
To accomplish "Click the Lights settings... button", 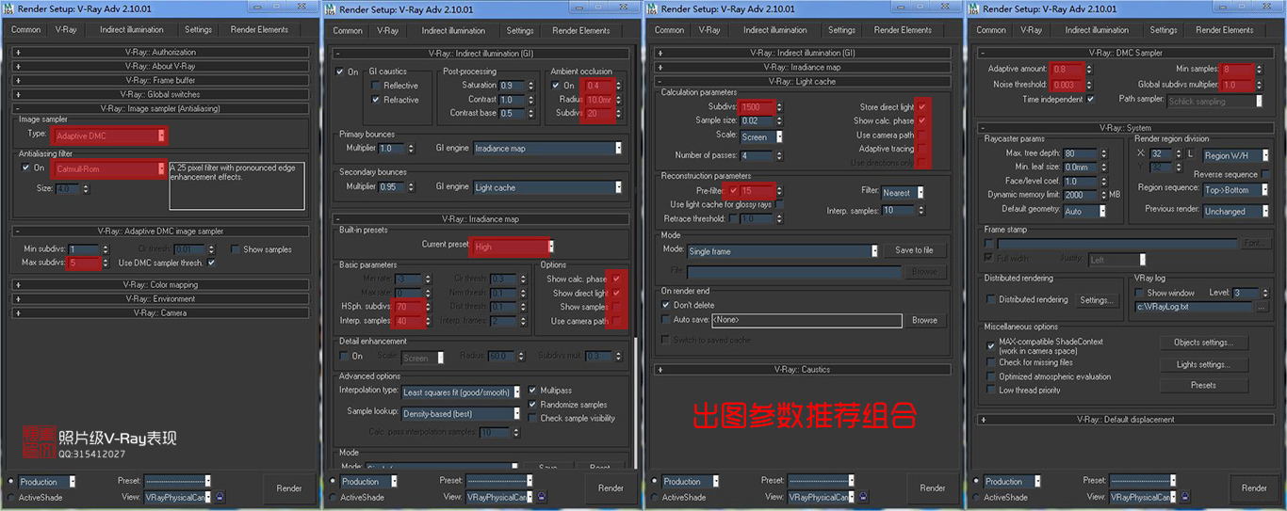I will pyautogui.click(x=1202, y=364).
